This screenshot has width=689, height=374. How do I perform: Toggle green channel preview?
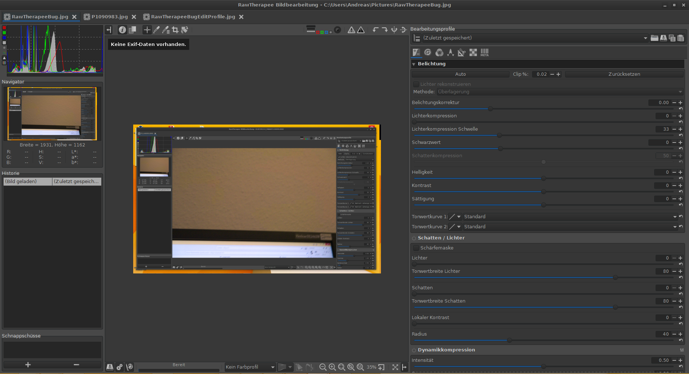(322, 32)
